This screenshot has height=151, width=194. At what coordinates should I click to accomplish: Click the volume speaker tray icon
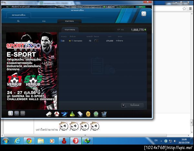point(175,141)
